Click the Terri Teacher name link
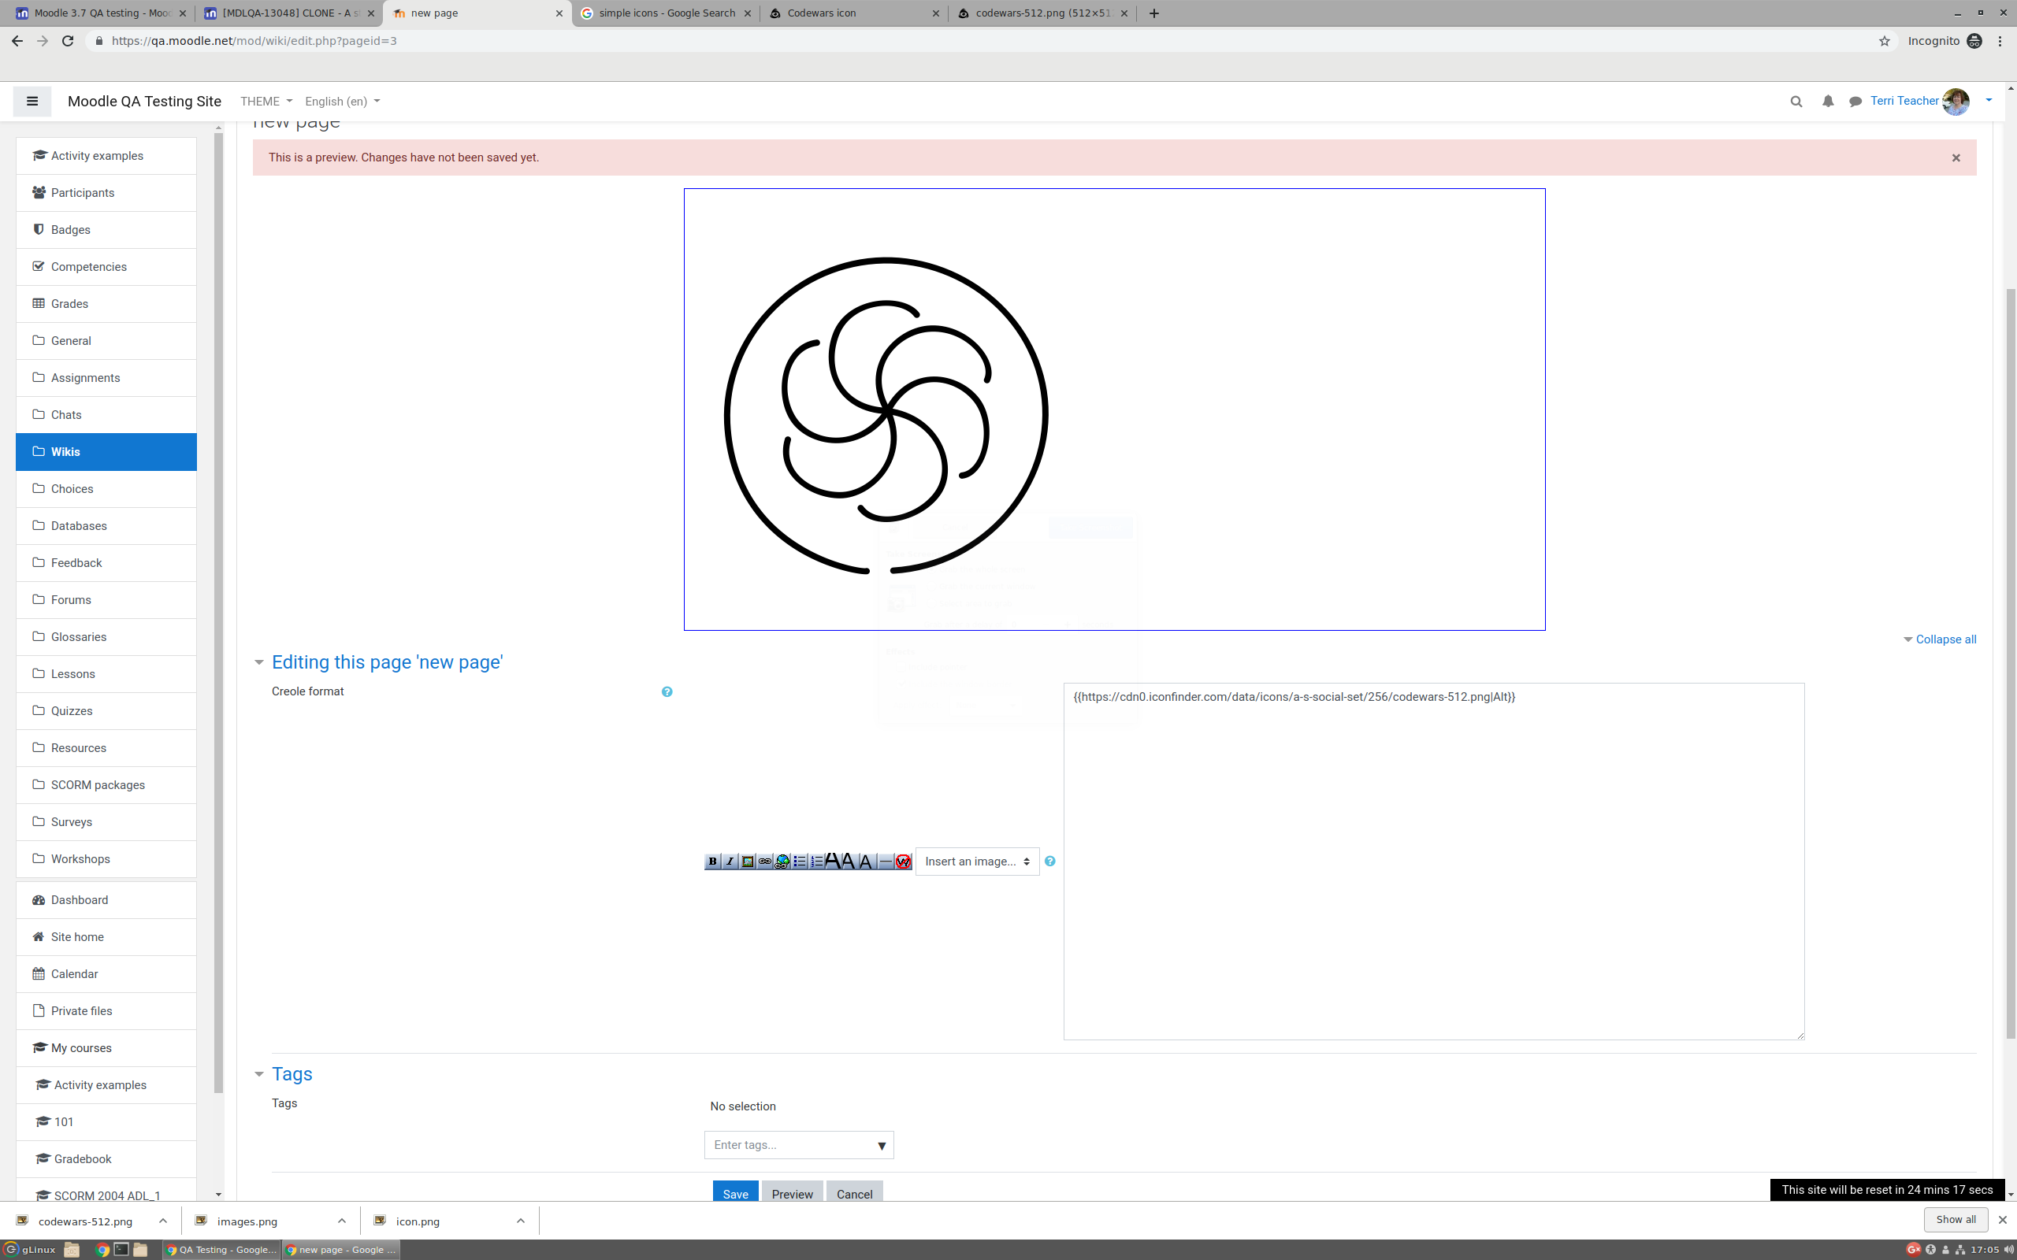 click(x=1904, y=101)
